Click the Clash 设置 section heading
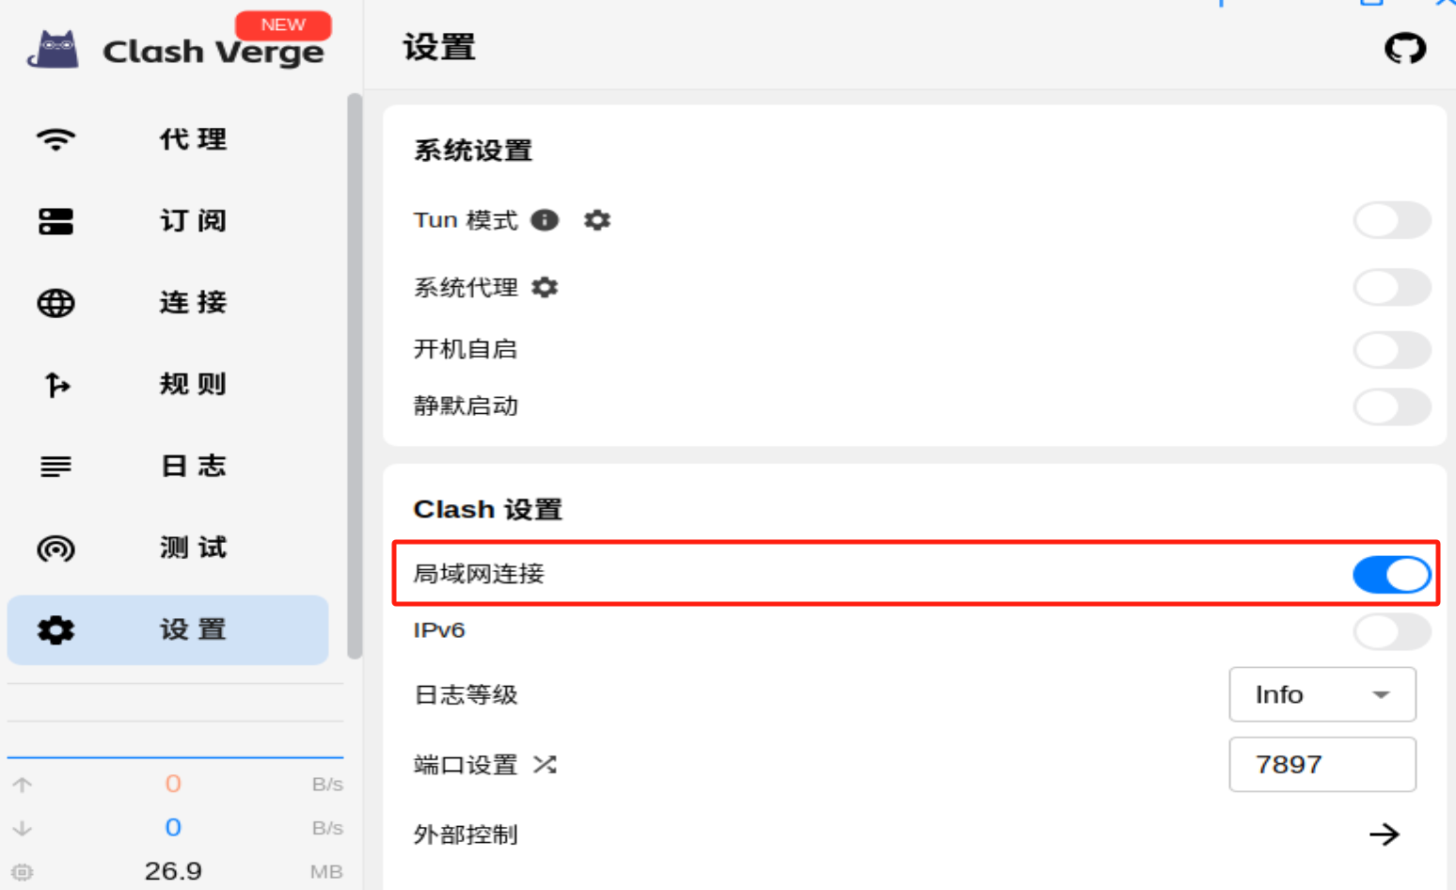This screenshot has width=1456, height=890. [x=487, y=510]
